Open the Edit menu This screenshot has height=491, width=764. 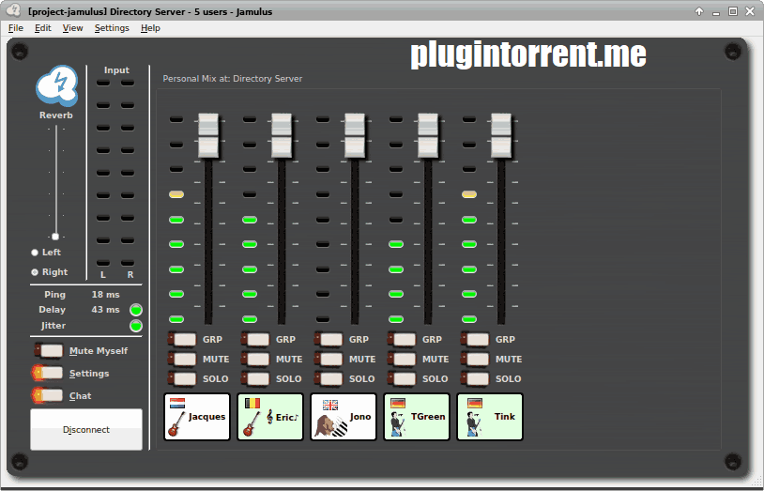pos(43,28)
